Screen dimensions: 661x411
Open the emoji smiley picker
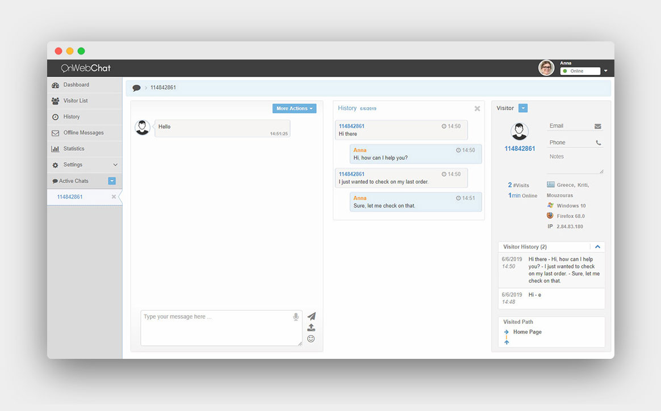[x=311, y=338]
